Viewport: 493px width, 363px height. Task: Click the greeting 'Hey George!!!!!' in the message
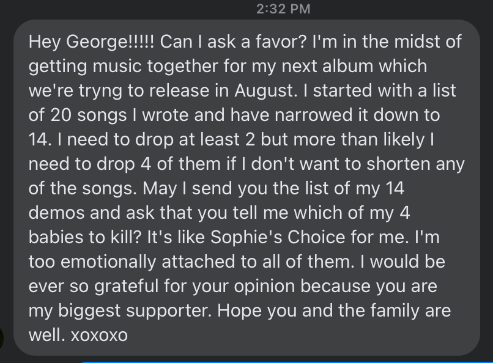(x=92, y=42)
